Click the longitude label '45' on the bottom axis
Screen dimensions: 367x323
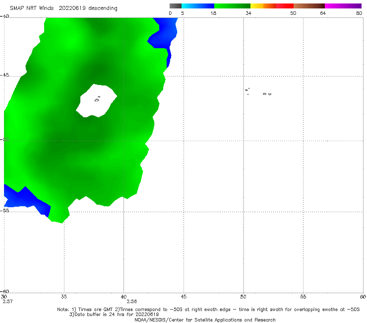(183, 297)
